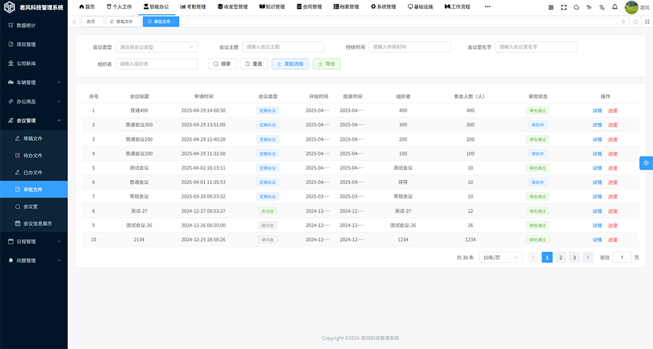Open 系统管理 top menu
The image size is (653, 349).
tap(383, 7)
